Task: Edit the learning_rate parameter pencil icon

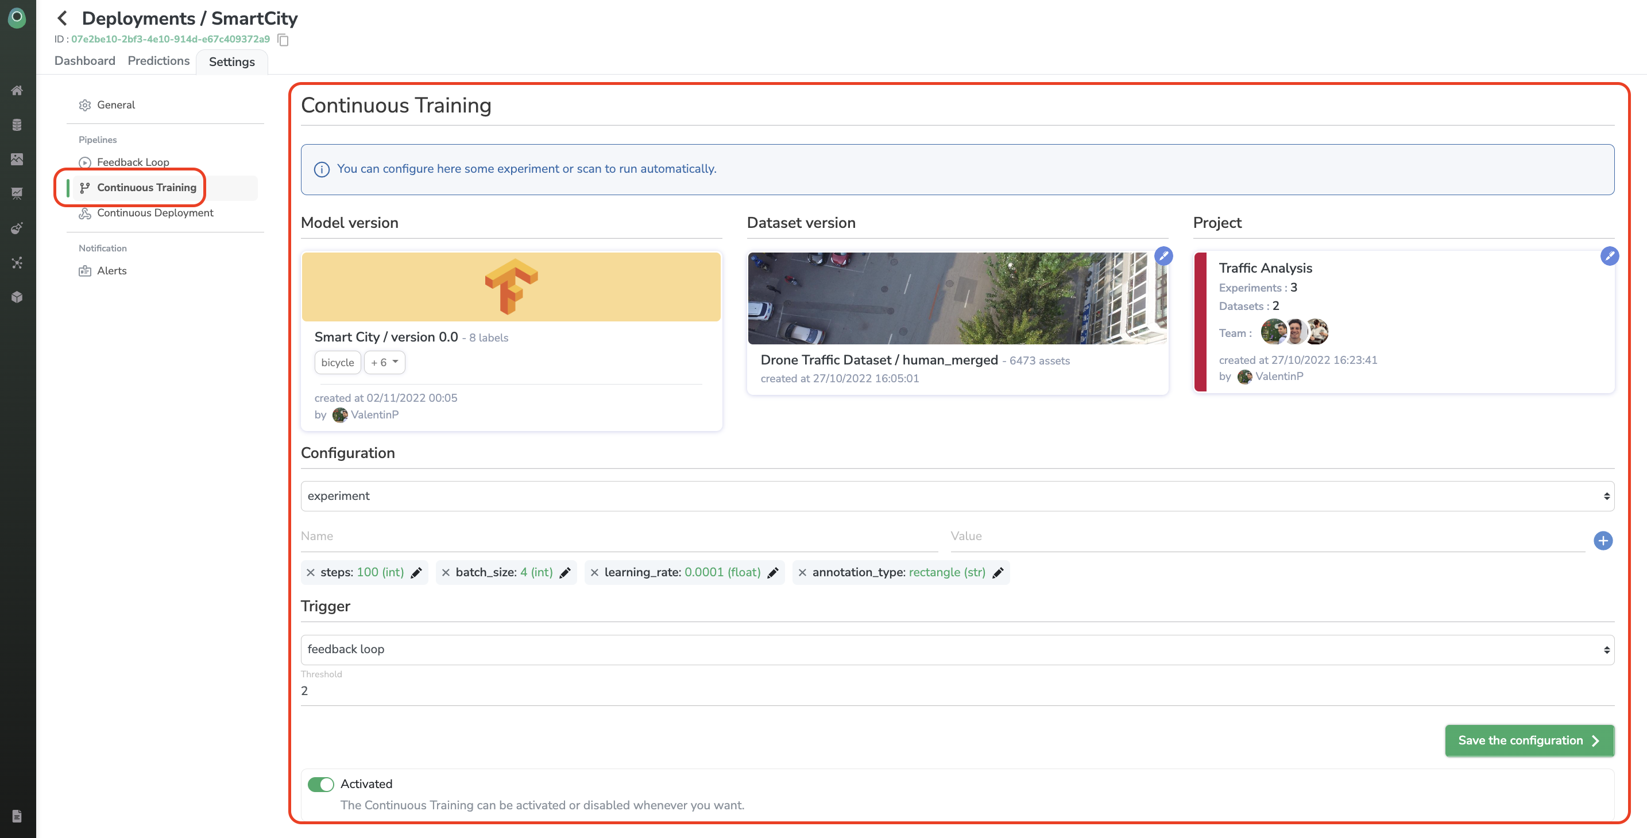Action: click(x=772, y=573)
